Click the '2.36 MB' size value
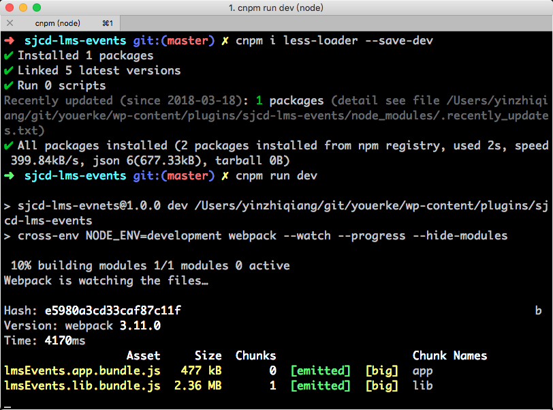Screen dimensions: 553x410 point(198,386)
